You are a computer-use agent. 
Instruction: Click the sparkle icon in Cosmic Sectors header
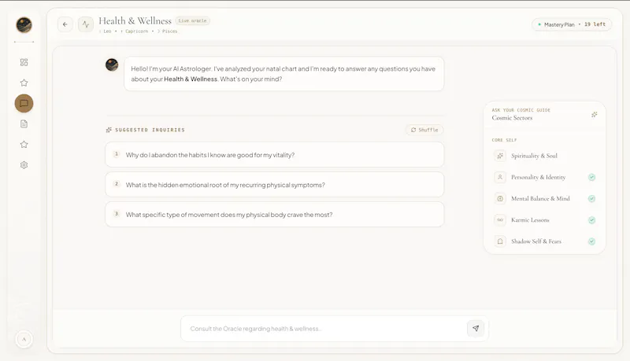(595, 115)
